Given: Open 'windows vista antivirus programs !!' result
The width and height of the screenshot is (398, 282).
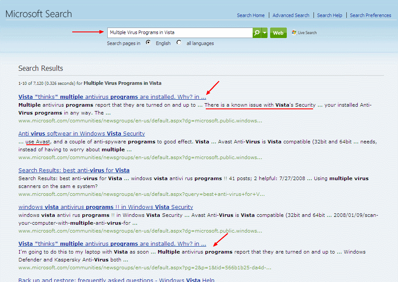Looking at the screenshot, I should [x=106, y=207].
